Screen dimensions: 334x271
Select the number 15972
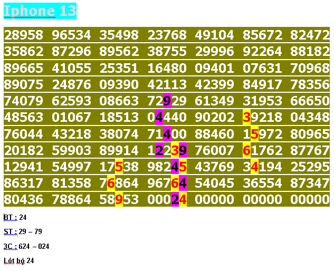[262, 134]
